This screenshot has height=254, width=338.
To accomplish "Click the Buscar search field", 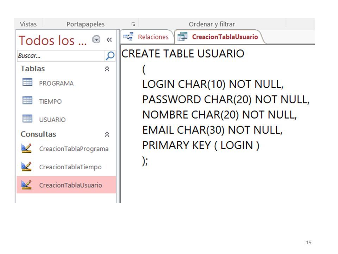I will (x=61, y=56).
